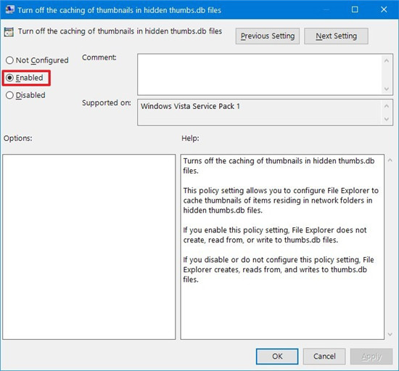Click the Cancel button
This screenshot has height=371, width=399.
(x=324, y=356)
